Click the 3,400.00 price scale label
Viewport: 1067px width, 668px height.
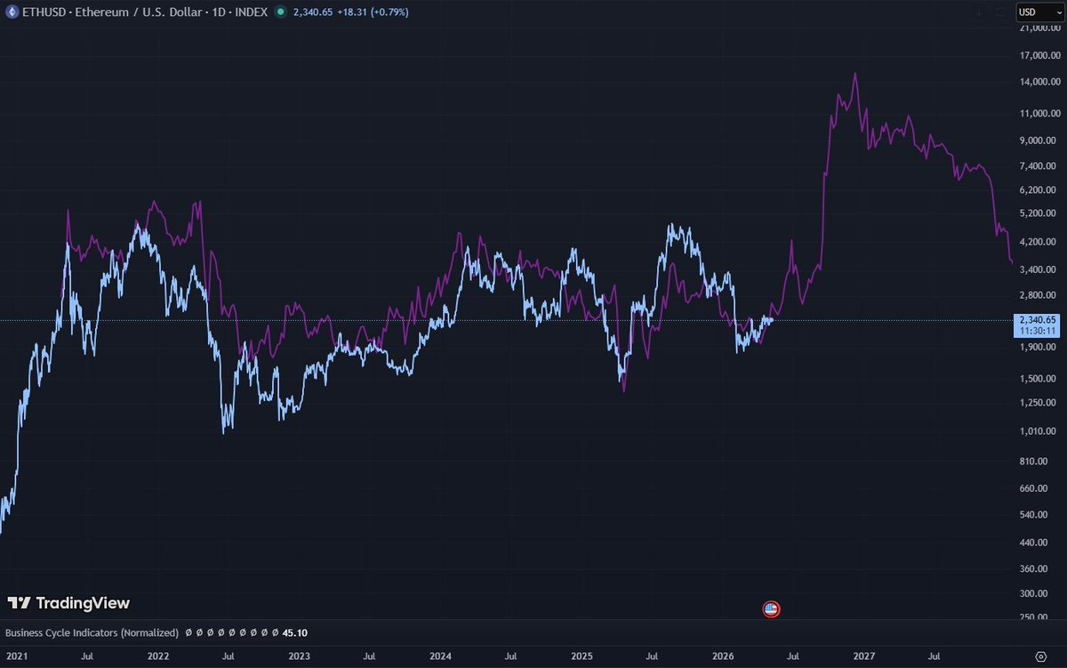1039,270
